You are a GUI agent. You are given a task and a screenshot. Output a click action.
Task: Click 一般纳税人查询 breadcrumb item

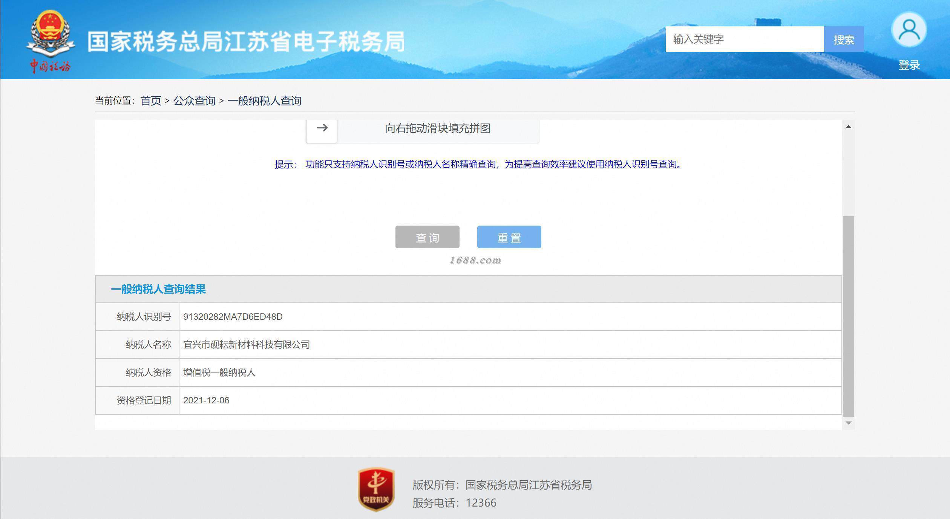click(264, 101)
